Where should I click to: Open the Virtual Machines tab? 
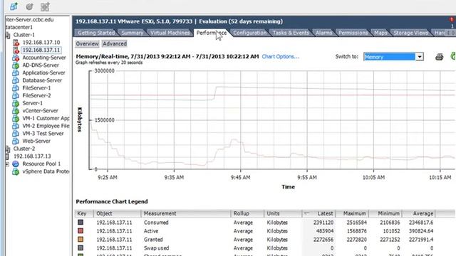(x=170, y=33)
